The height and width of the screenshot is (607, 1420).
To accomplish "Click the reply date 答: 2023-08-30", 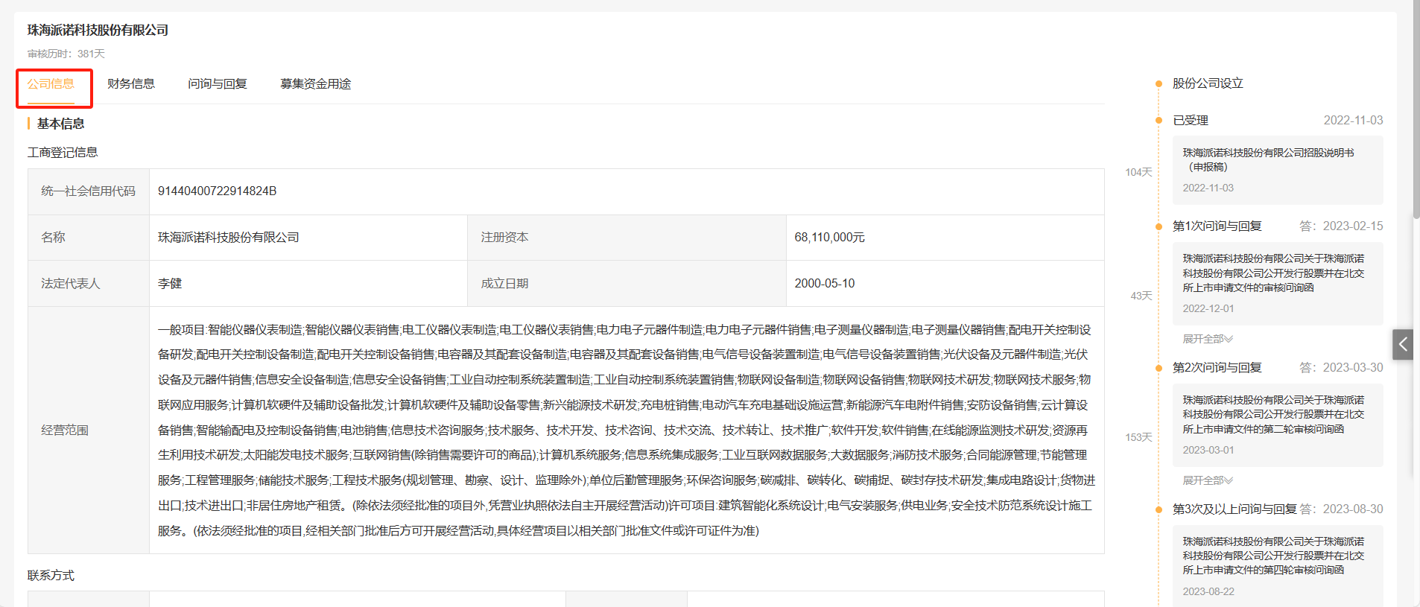I will (1341, 509).
